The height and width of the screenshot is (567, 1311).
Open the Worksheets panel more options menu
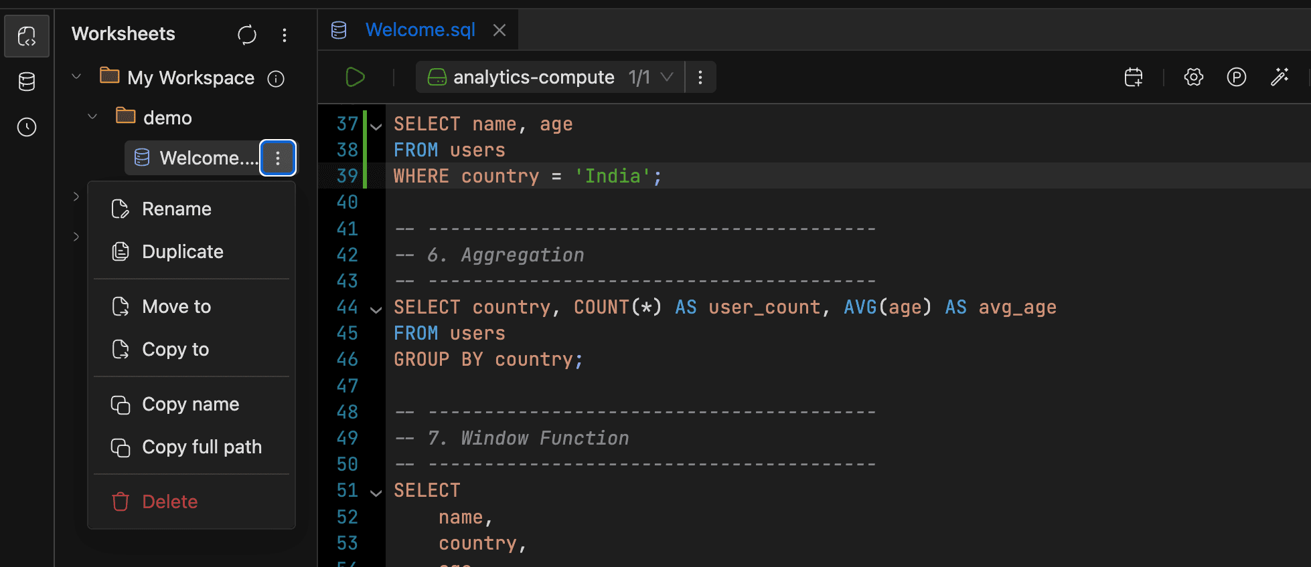pos(285,35)
